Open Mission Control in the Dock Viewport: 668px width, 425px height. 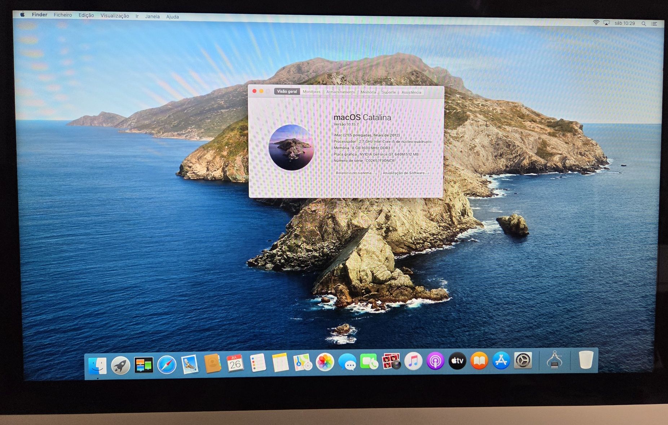tap(144, 365)
